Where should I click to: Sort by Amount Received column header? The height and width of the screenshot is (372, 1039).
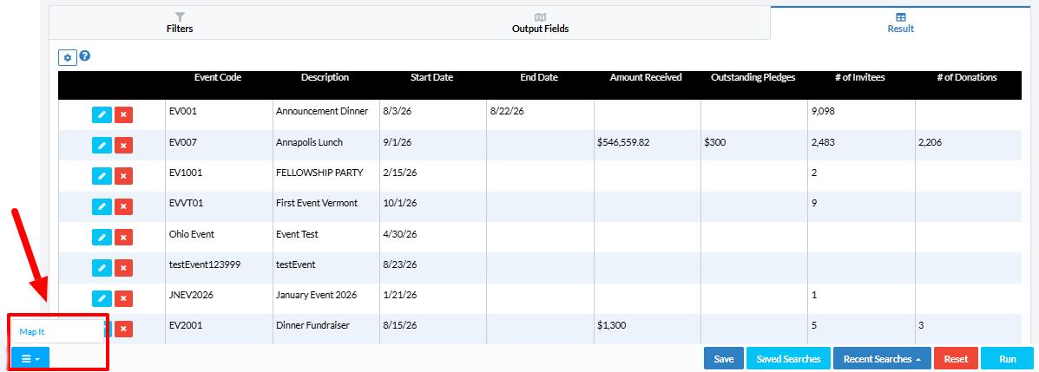[x=646, y=77]
